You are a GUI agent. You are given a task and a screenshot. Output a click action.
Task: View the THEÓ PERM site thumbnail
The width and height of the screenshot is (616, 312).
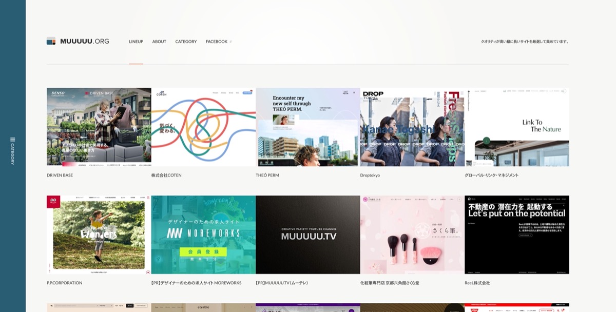tap(308, 127)
